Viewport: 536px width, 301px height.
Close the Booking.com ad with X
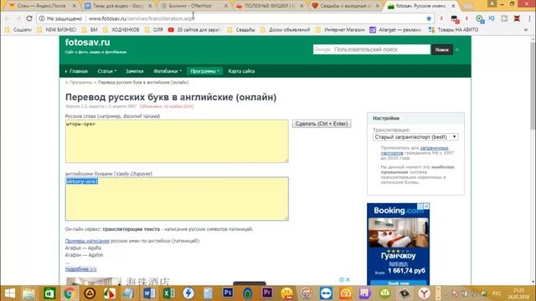tap(426, 207)
